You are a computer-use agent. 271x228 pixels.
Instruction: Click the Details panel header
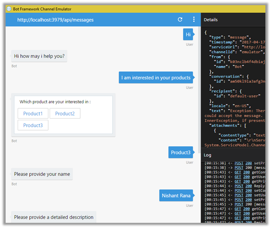(x=211, y=20)
